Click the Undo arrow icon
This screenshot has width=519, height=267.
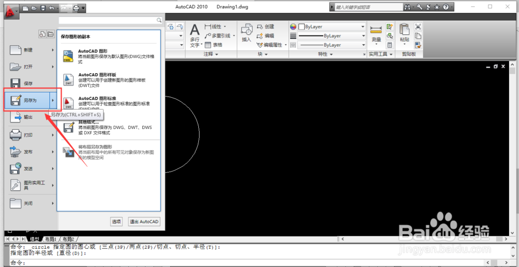[51, 8]
